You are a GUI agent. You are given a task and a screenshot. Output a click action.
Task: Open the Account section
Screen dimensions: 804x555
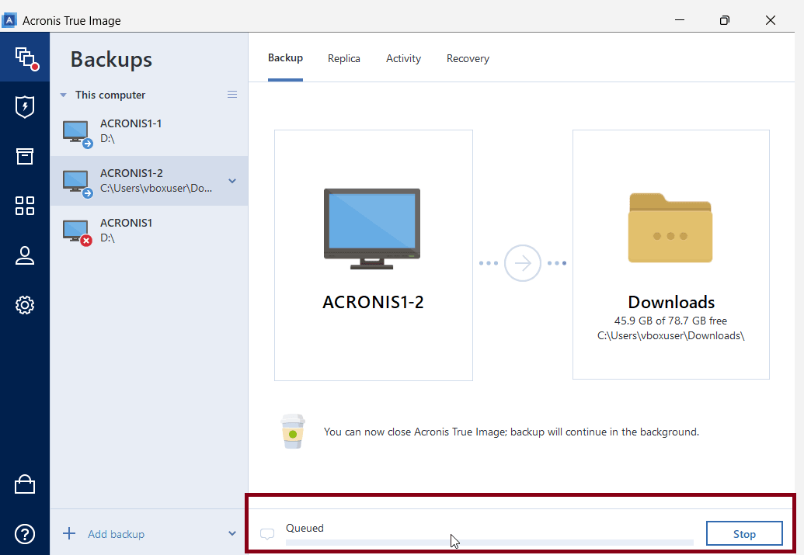click(x=25, y=255)
